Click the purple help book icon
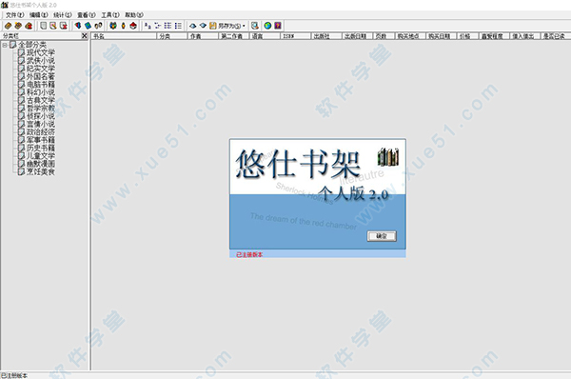The height and width of the screenshot is (379, 571). tap(278, 26)
